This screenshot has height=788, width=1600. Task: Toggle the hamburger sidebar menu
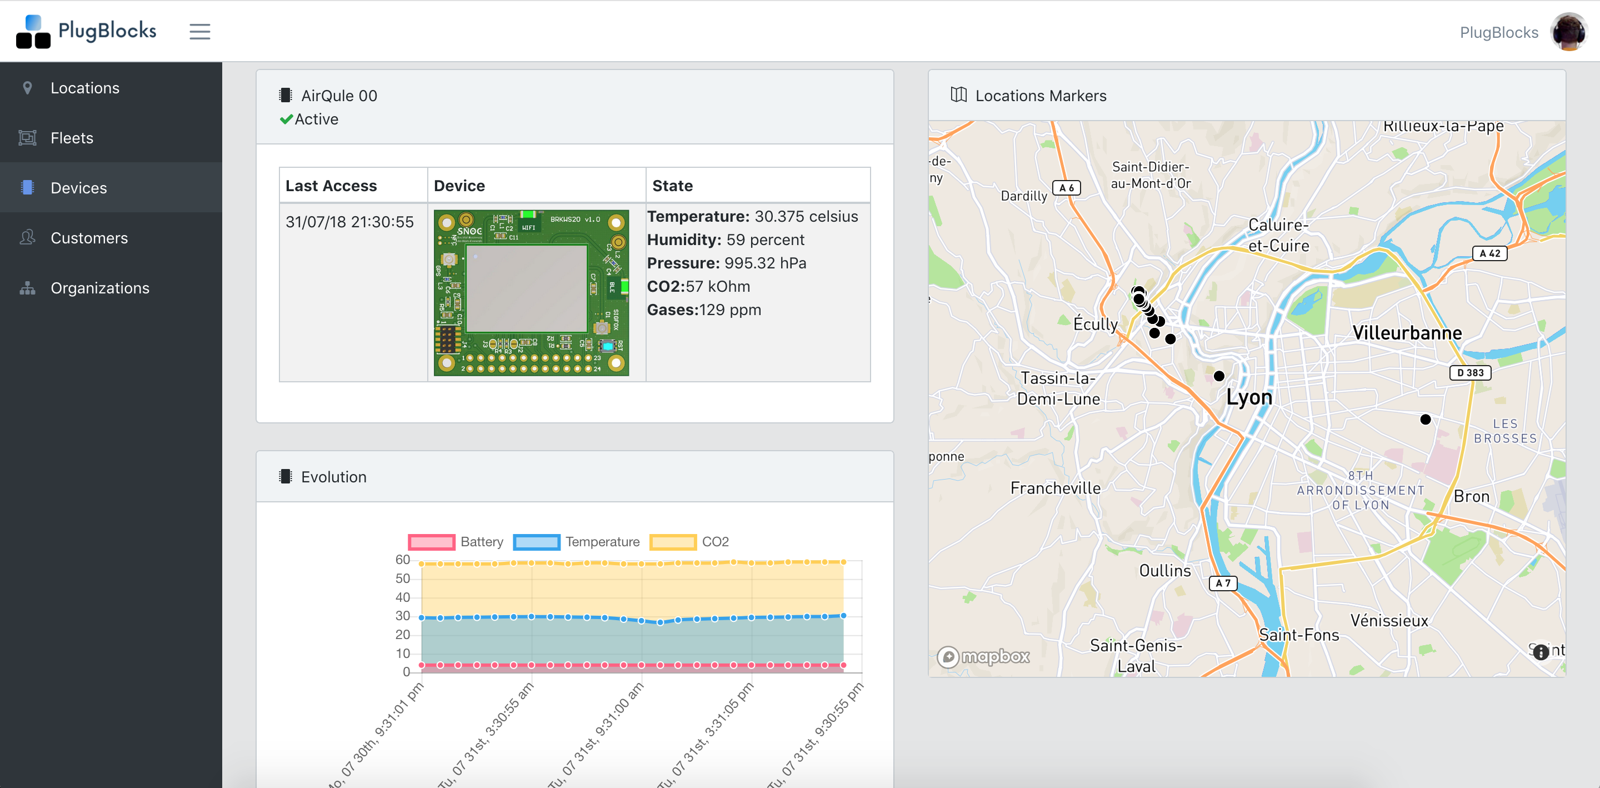click(x=199, y=31)
